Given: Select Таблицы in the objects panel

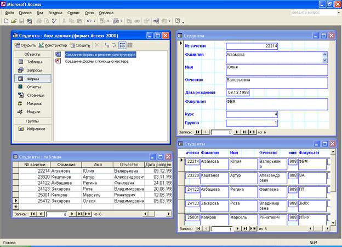Looking at the screenshot, I should click(33, 62).
